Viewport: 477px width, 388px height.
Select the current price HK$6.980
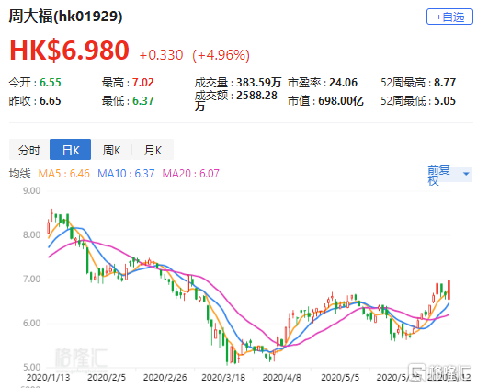69,50
